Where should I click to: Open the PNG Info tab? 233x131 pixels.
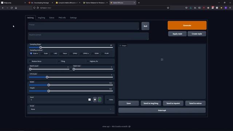[x=62, y=18]
